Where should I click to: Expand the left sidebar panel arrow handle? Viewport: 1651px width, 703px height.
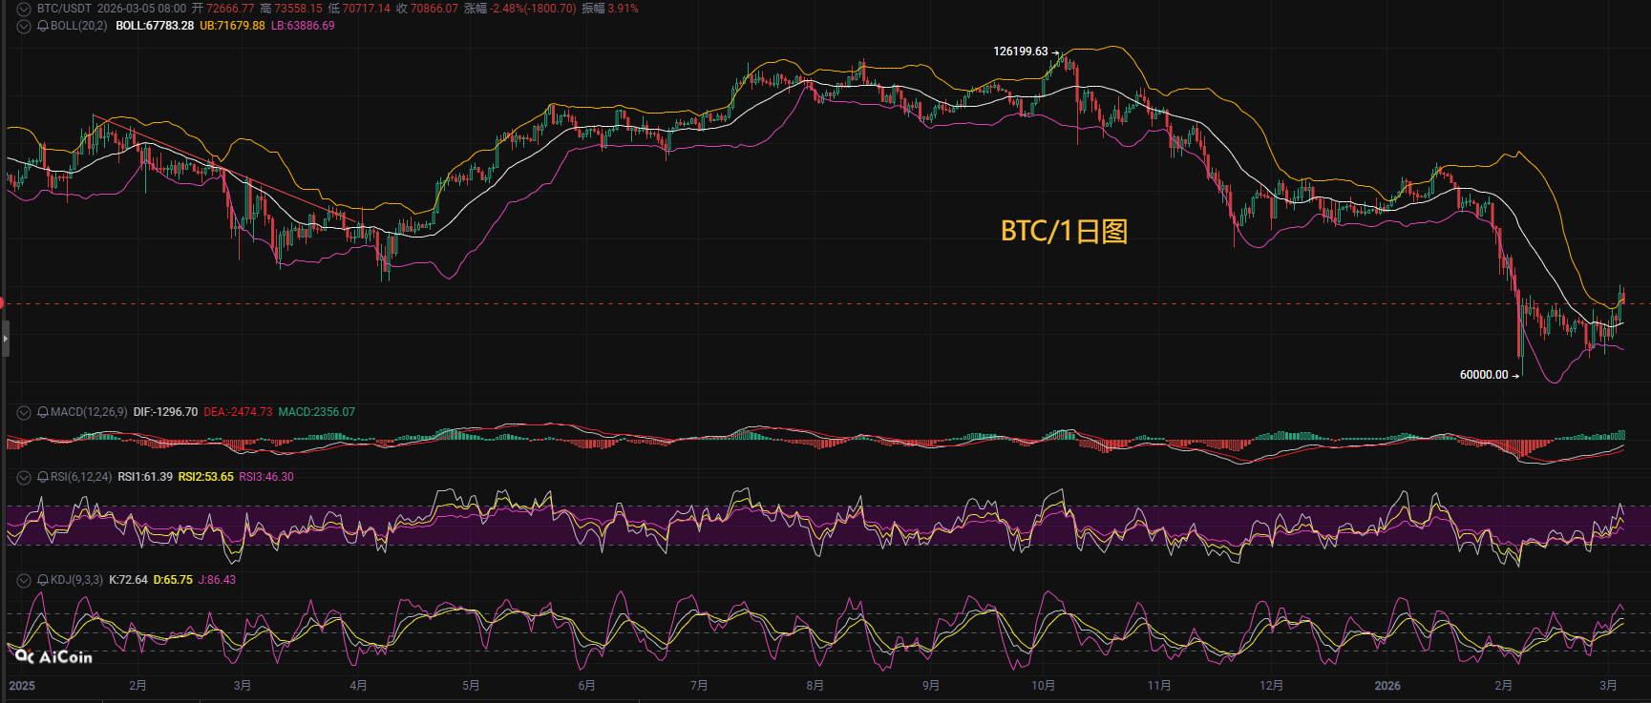[5, 339]
